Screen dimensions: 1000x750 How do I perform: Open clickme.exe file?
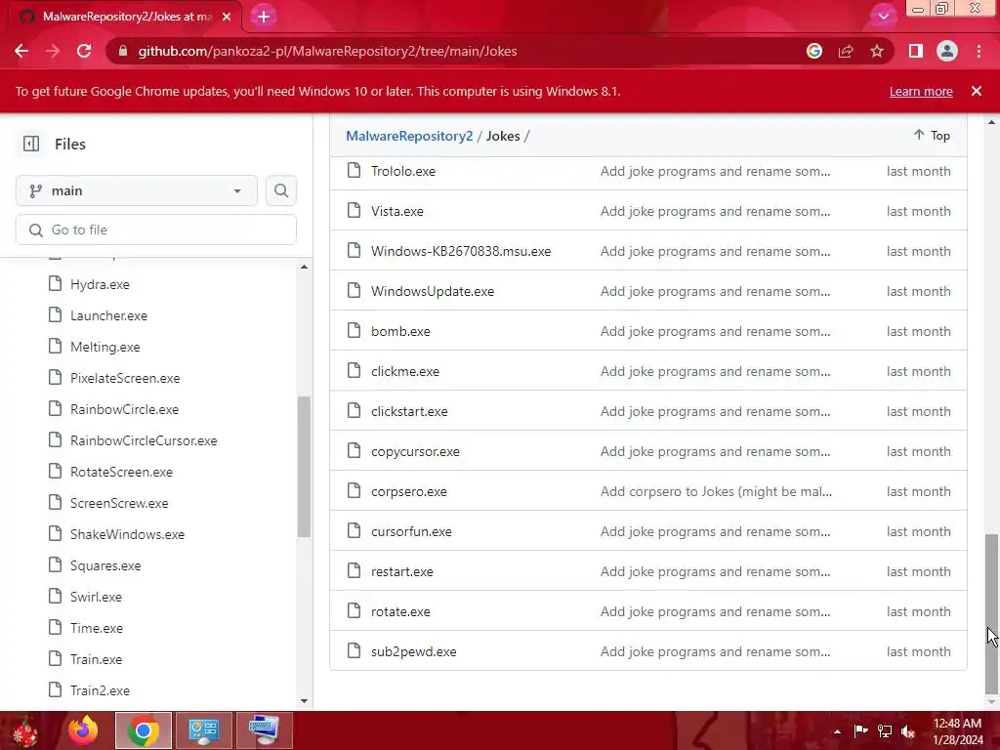coord(405,371)
